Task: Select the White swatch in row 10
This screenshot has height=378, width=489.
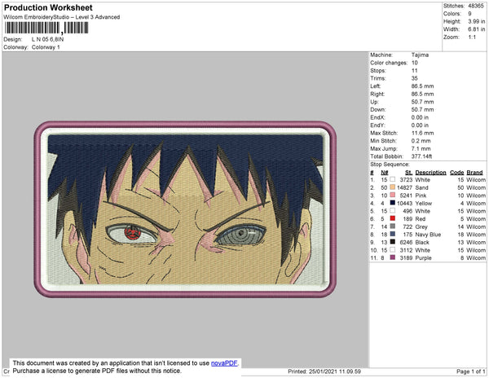Action: [392, 249]
